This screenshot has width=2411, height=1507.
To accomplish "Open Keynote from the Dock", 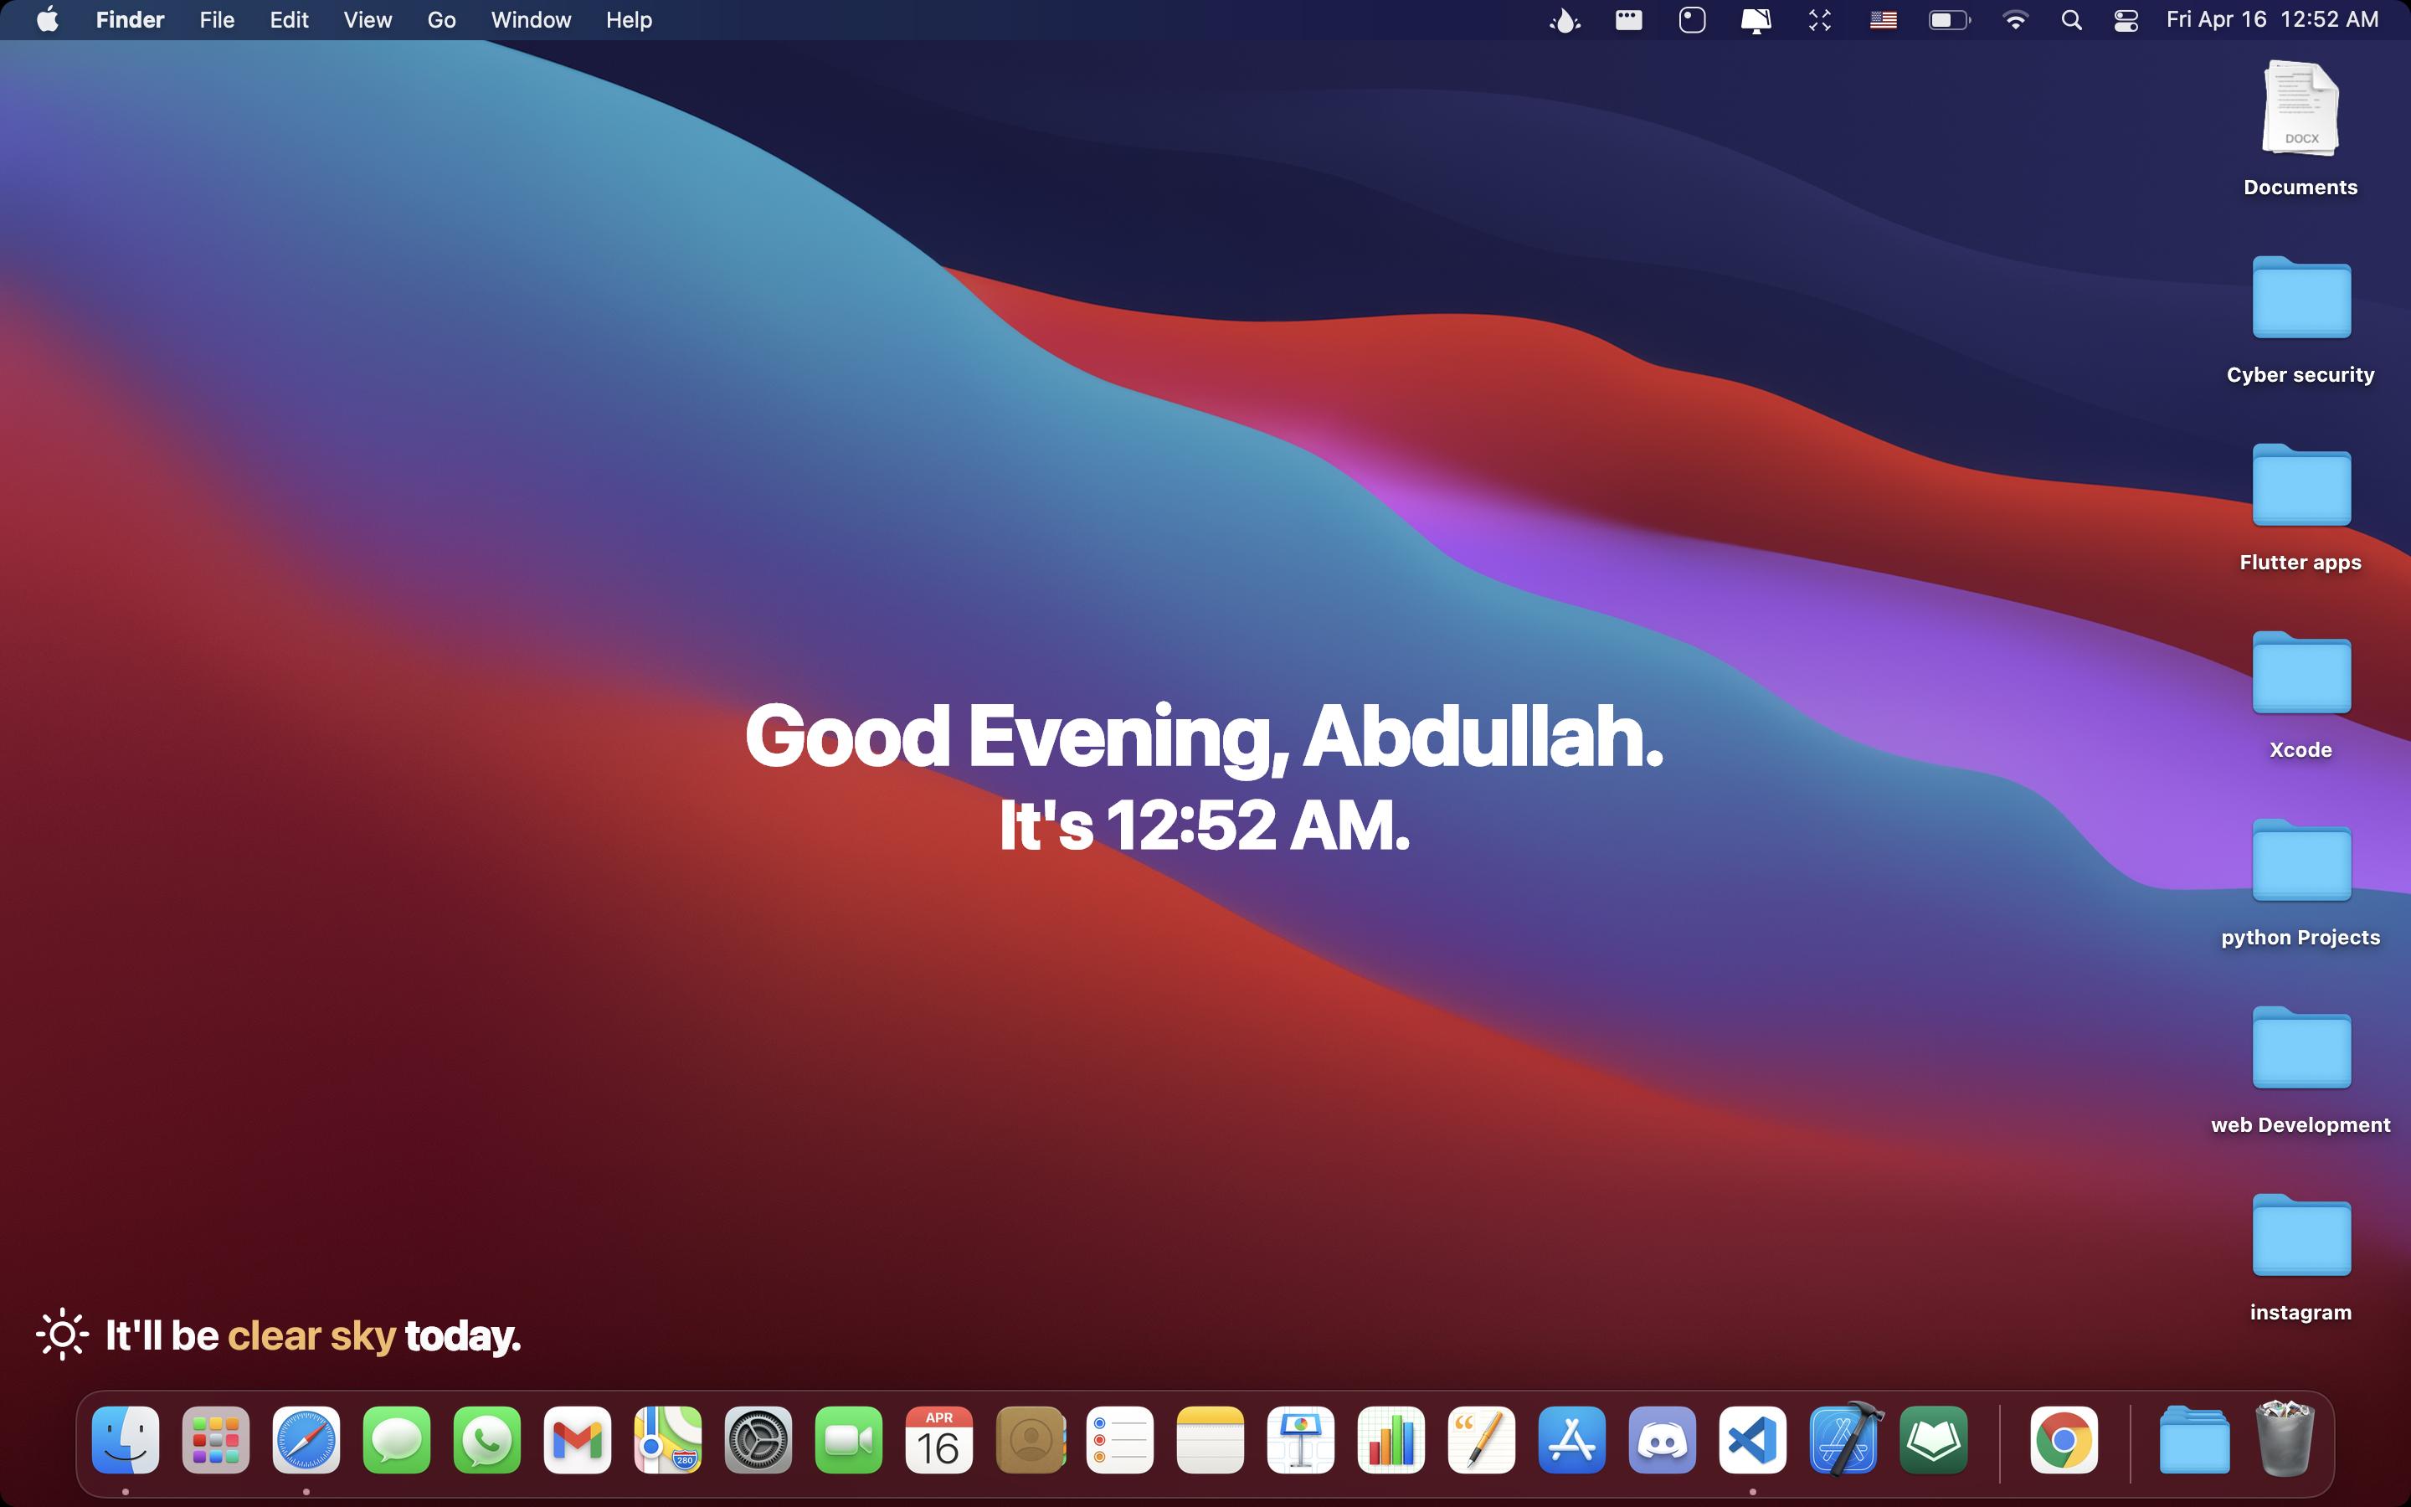I will (1300, 1440).
